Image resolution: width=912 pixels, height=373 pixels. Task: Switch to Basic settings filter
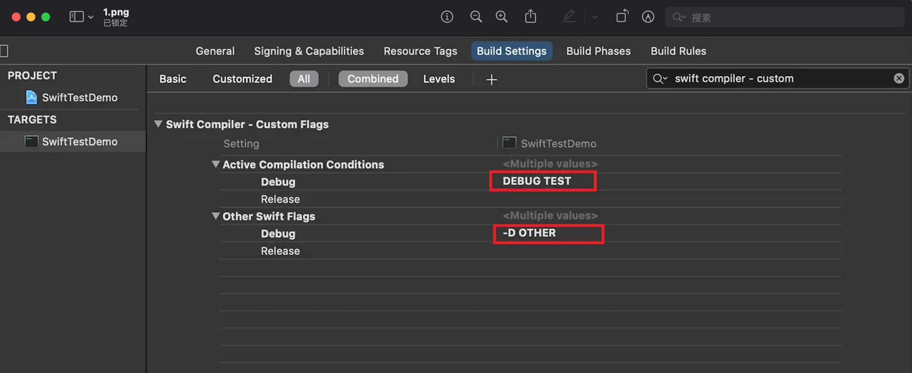(x=173, y=79)
